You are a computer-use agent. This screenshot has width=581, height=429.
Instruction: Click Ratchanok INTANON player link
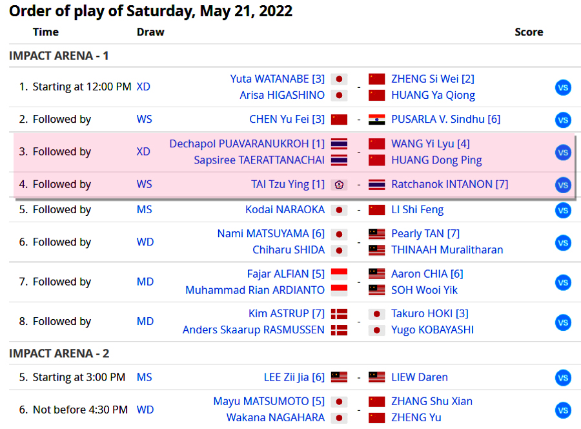click(449, 184)
